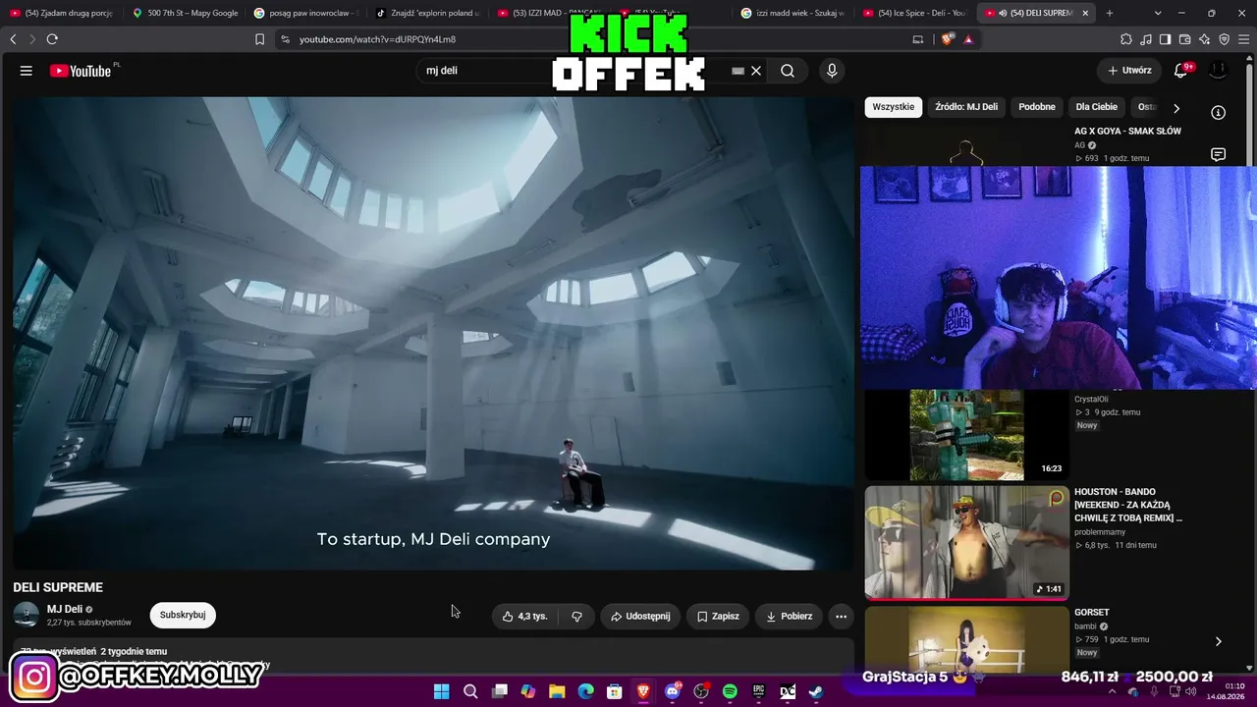Open the MJ Deli channel name link

[65, 609]
